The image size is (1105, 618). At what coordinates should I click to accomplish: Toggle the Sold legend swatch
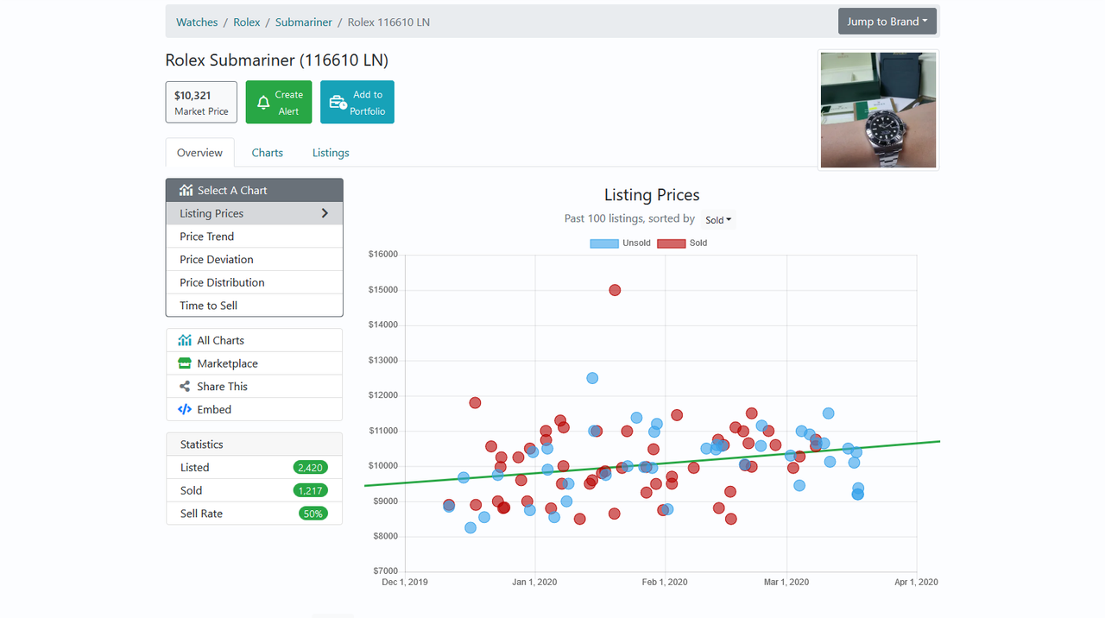click(x=672, y=243)
